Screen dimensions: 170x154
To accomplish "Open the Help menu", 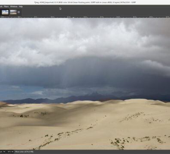I will pyautogui.click(x=21, y=6).
